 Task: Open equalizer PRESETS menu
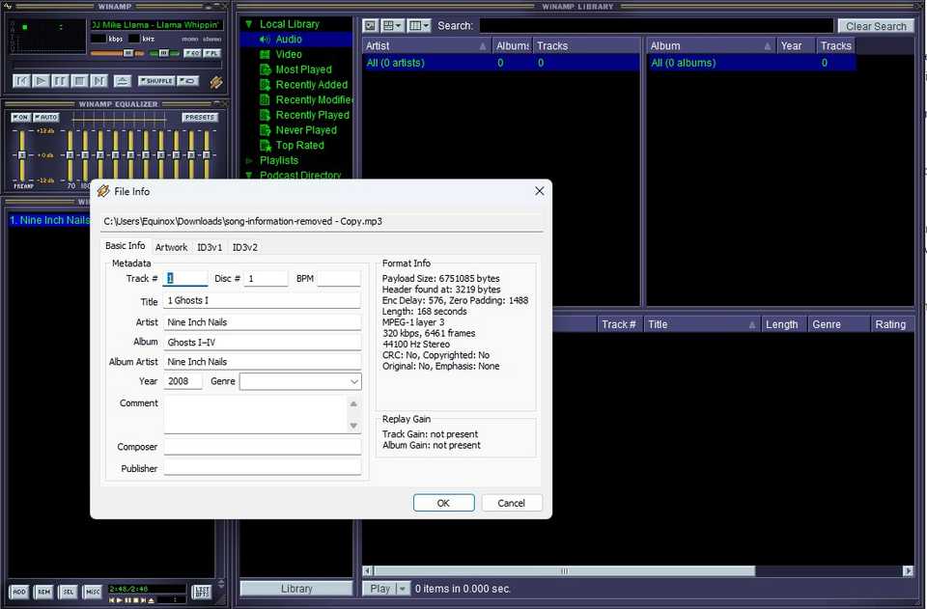pos(199,117)
